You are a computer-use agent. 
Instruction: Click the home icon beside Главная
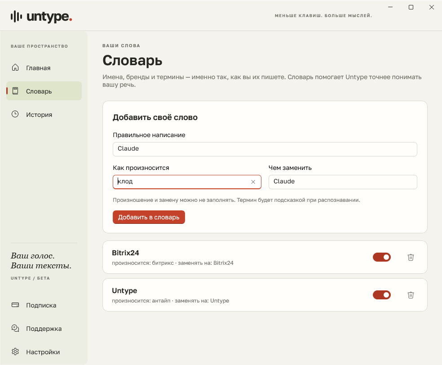[15, 67]
